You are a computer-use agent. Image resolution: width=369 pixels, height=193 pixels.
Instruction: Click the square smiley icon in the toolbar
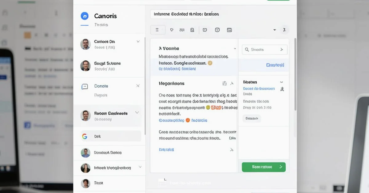(217, 30)
